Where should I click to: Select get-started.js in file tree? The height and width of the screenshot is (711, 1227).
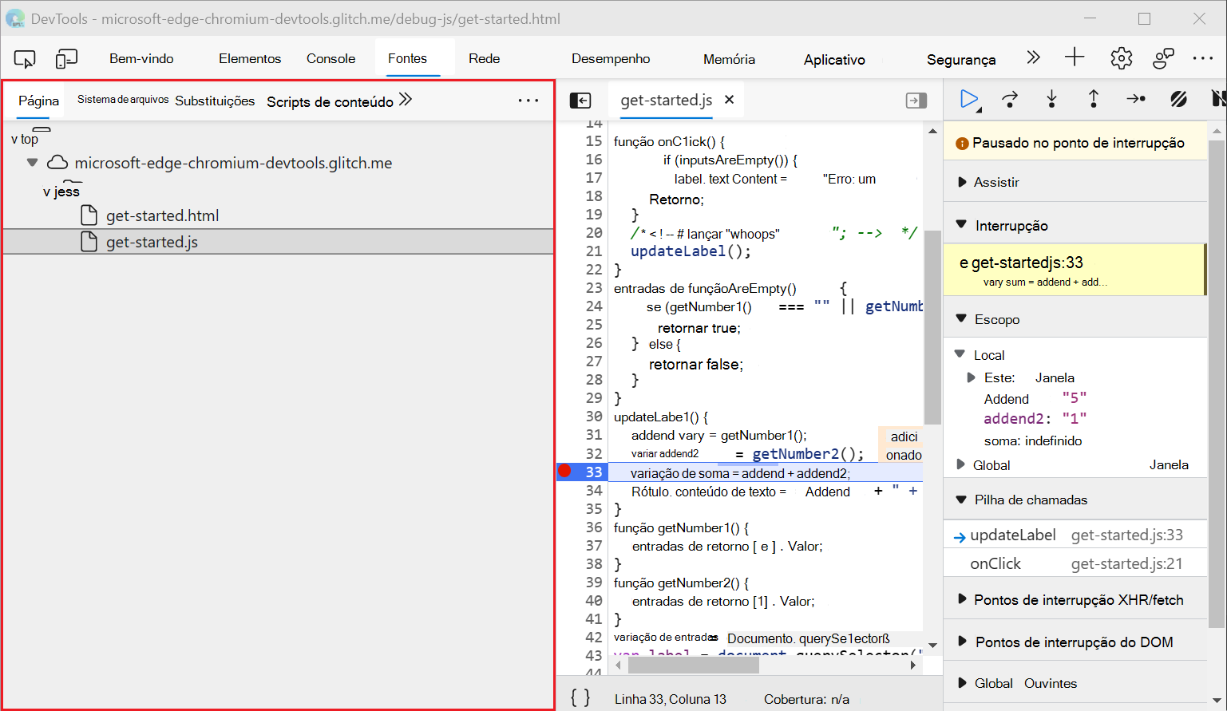278,242
